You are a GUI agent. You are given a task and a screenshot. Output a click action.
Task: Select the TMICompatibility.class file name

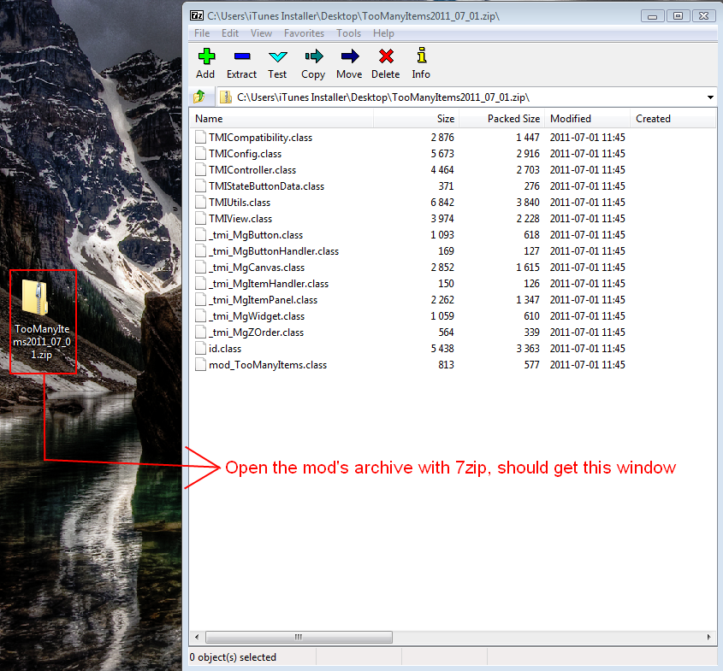click(x=260, y=138)
